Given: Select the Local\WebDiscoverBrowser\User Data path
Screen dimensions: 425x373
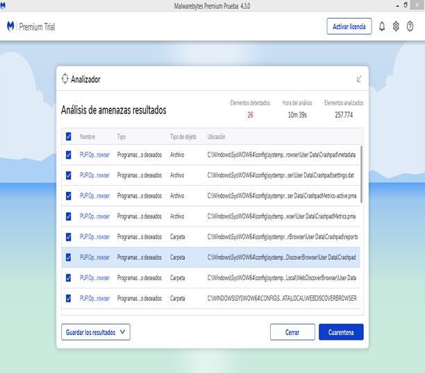Looking at the screenshot, I should tap(282, 278).
